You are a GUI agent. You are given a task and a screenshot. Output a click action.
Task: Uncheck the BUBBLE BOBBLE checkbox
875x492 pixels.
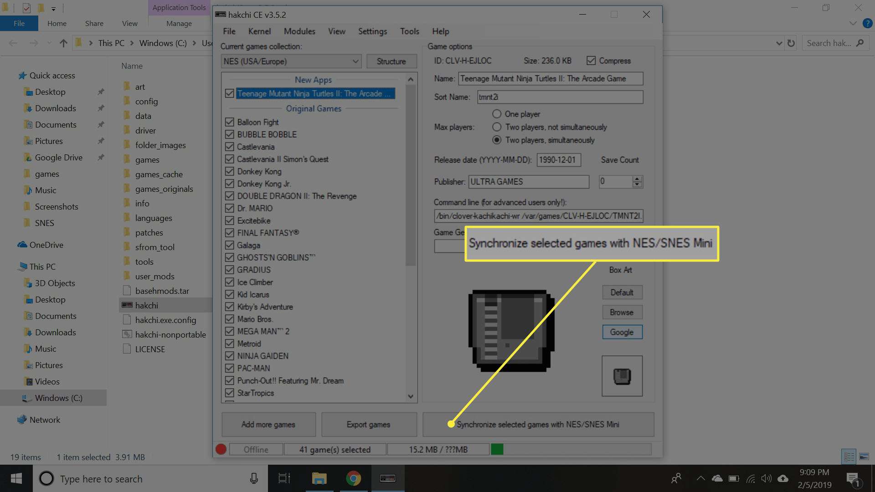230,134
